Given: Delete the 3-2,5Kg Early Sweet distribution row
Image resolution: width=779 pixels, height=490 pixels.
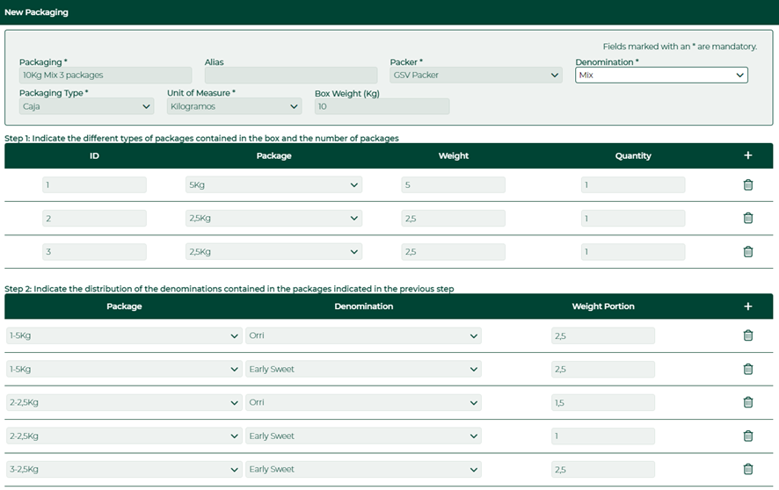Looking at the screenshot, I should 747,469.
